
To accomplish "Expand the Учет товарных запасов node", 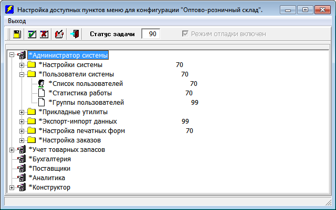I will [12, 150].
